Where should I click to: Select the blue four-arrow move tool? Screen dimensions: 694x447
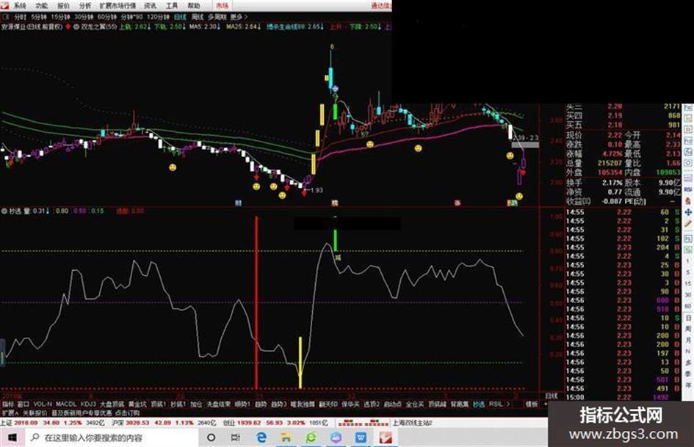pyautogui.click(x=688, y=212)
